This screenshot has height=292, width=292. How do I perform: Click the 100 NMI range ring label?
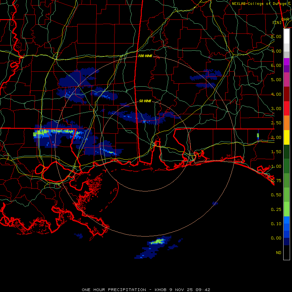(x=145, y=56)
